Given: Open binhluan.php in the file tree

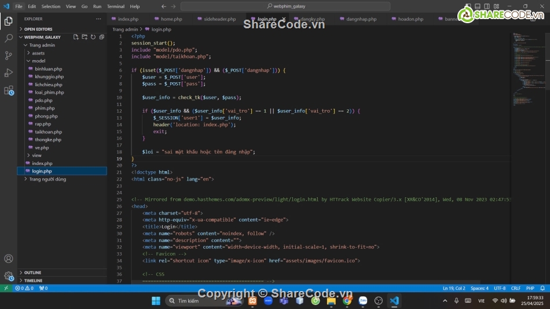Looking at the screenshot, I should tap(49, 69).
